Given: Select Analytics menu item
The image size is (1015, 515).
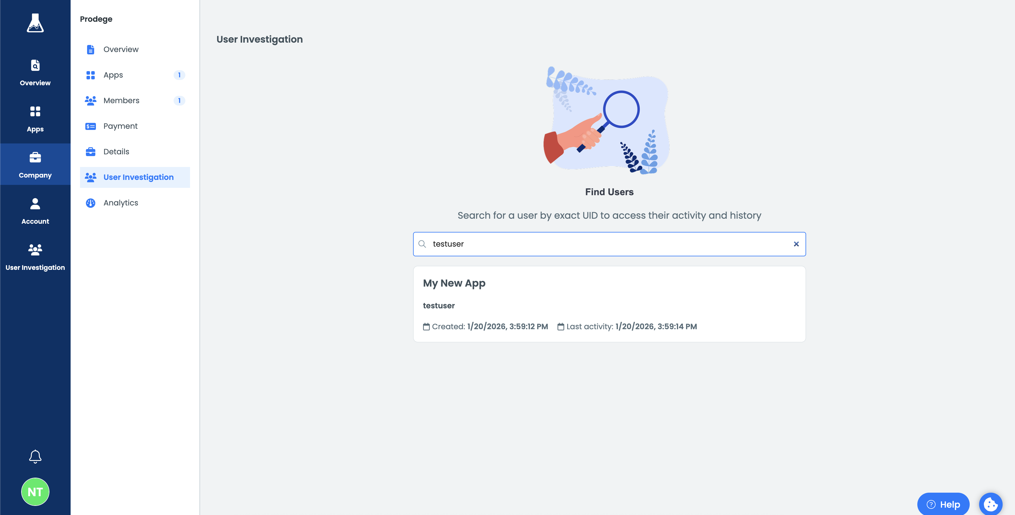Looking at the screenshot, I should tap(121, 203).
